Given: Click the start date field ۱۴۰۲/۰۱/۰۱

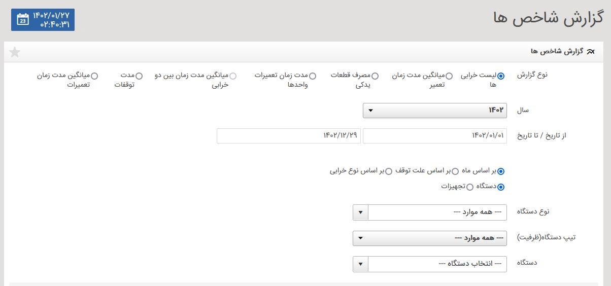Looking at the screenshot, I should click(434, 136).
